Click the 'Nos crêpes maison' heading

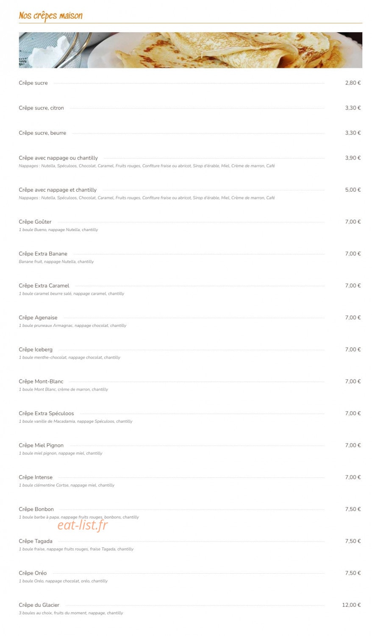(x=50, y=16)
